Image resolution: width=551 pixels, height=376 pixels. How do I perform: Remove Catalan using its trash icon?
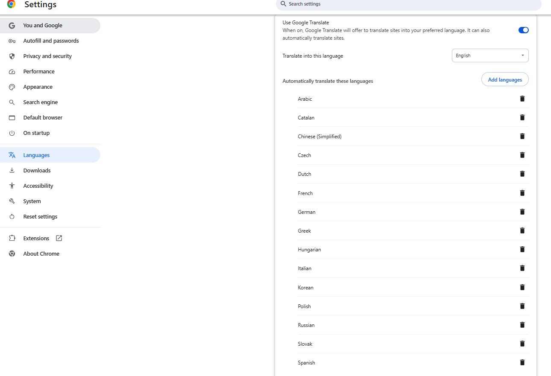[522, 117]
